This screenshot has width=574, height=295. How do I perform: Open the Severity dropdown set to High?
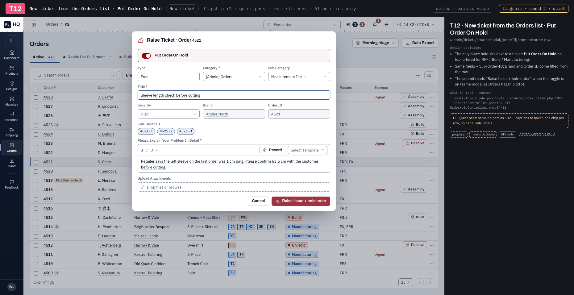[168, 114]
